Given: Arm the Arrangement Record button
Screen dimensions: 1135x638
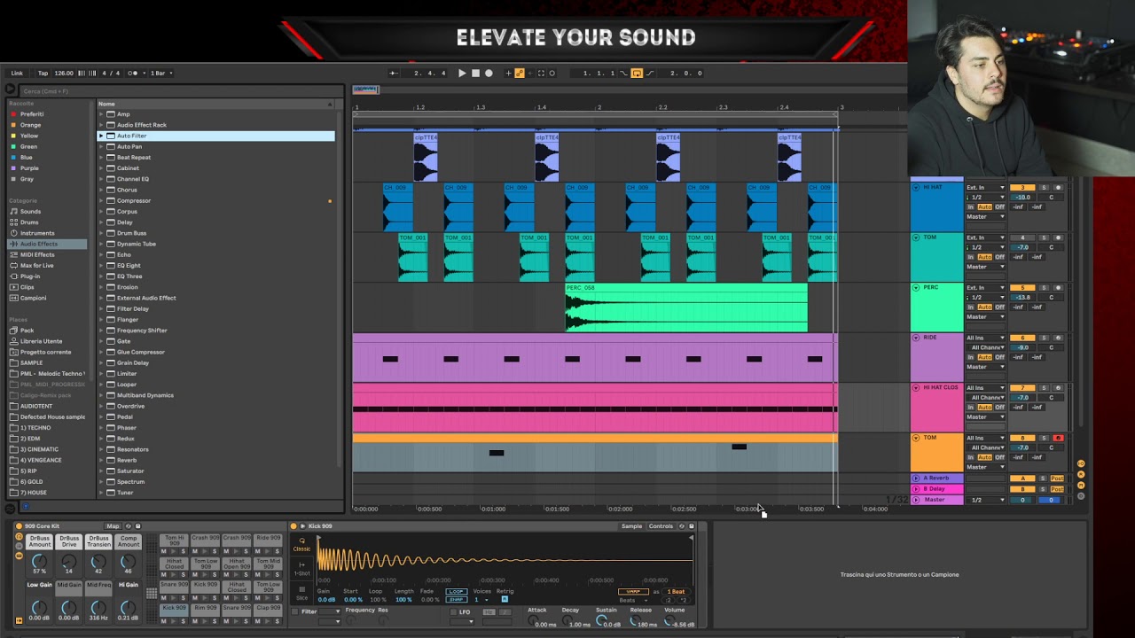Looking at the screenshot, I should click(489, 74).
